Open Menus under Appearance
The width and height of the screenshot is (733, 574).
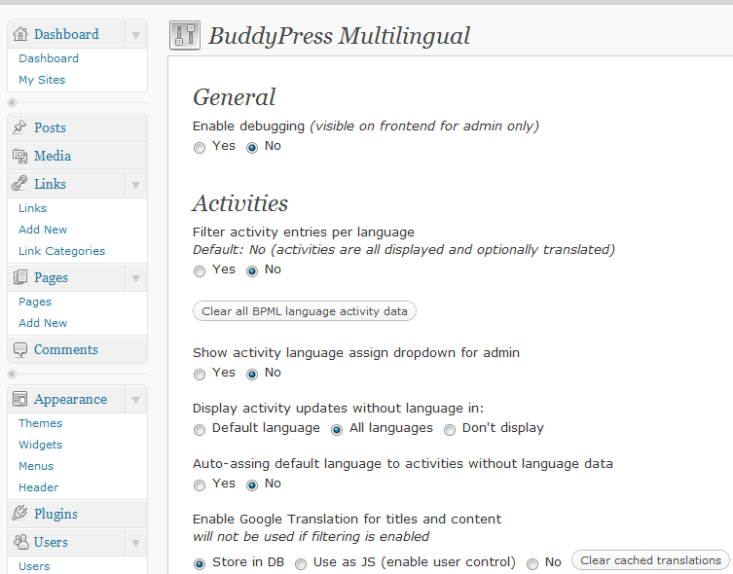click(x=36, y=466)
